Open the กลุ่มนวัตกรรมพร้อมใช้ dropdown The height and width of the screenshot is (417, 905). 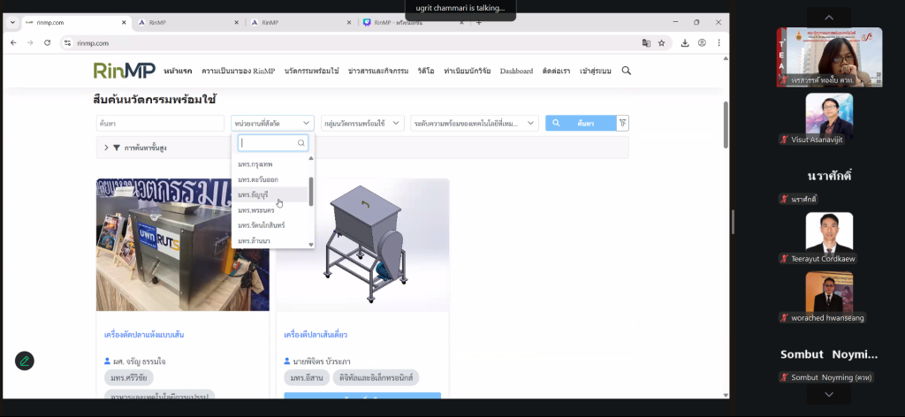click(x=362, y=124)
